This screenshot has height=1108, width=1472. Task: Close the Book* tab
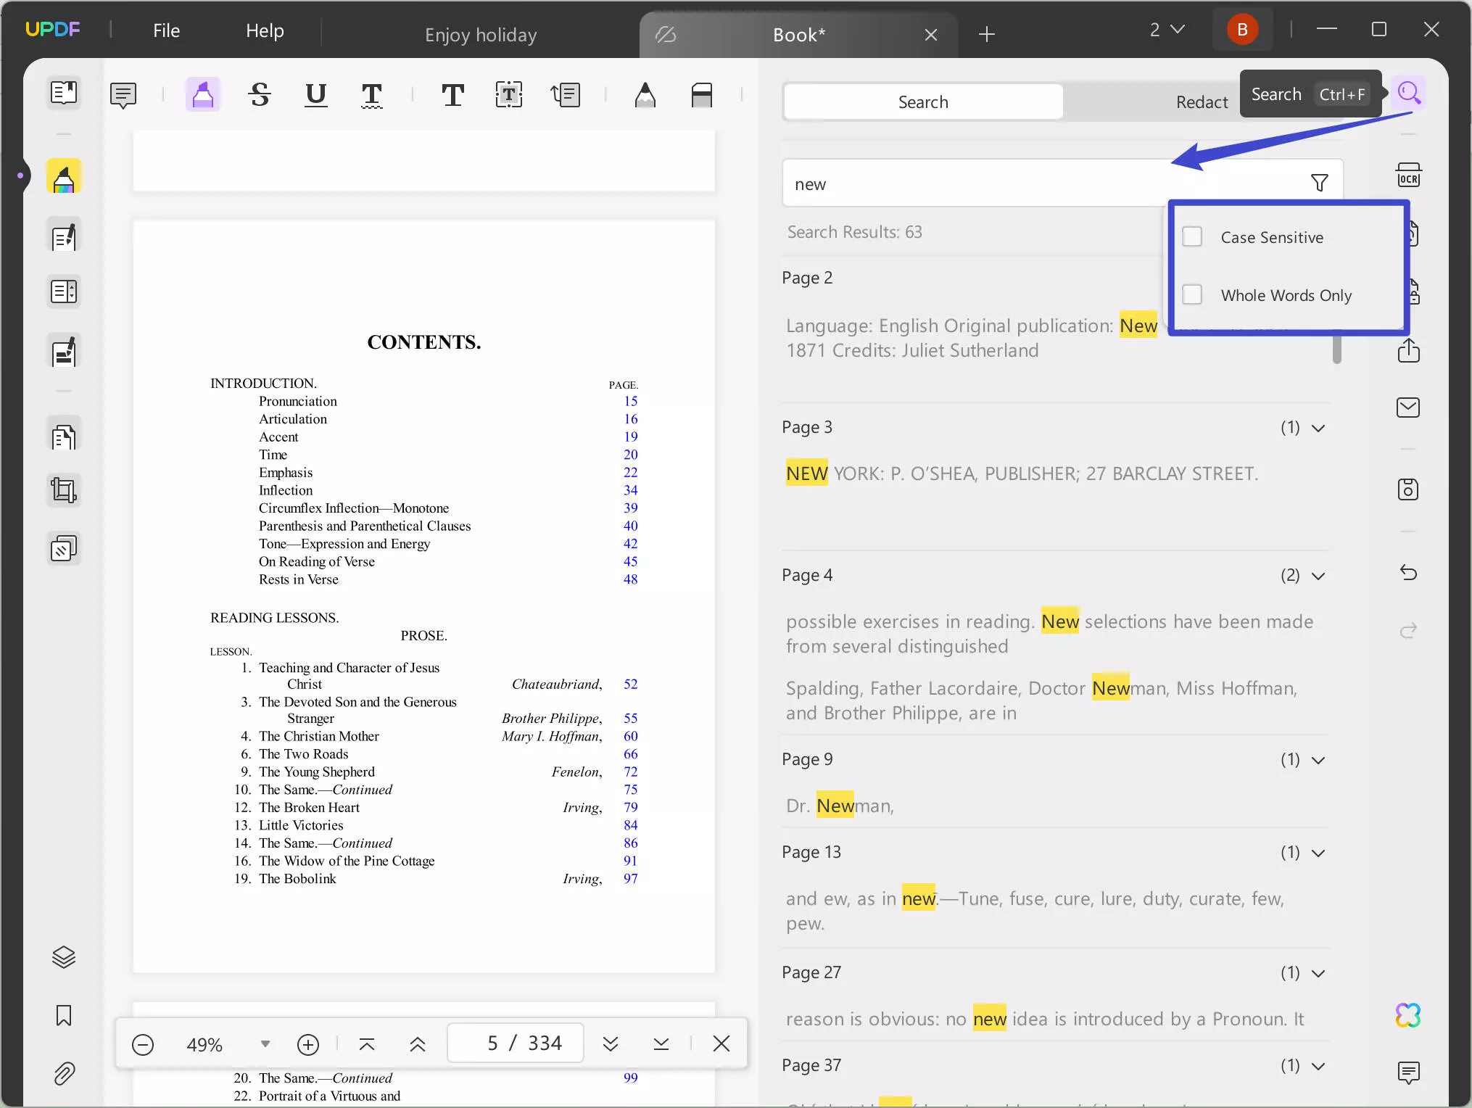[931, 34]
